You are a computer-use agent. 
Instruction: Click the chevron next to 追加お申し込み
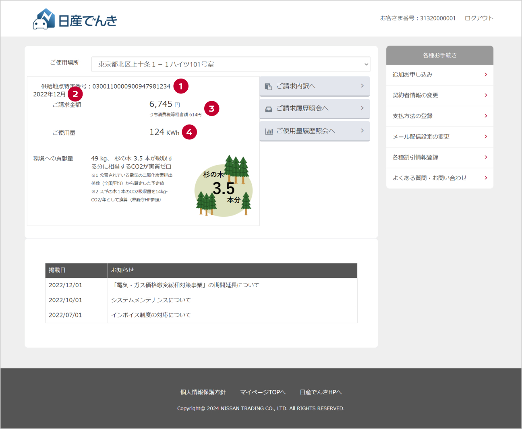[x=486, y=75]
